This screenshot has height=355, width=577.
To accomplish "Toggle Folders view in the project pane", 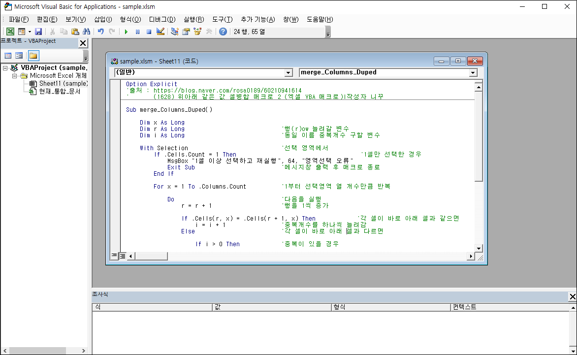I will coord(33,56).
